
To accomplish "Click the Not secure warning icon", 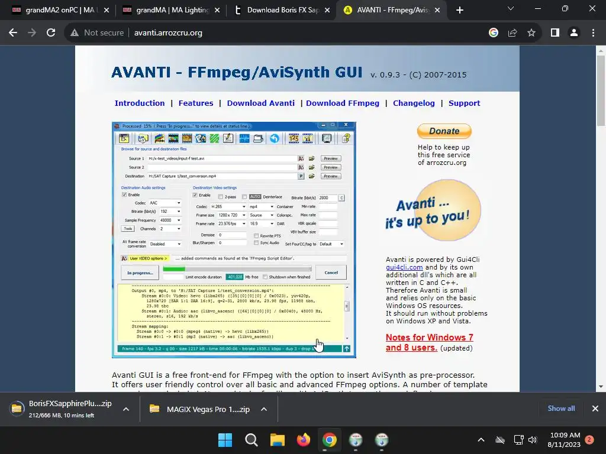I will pos(75,33).
